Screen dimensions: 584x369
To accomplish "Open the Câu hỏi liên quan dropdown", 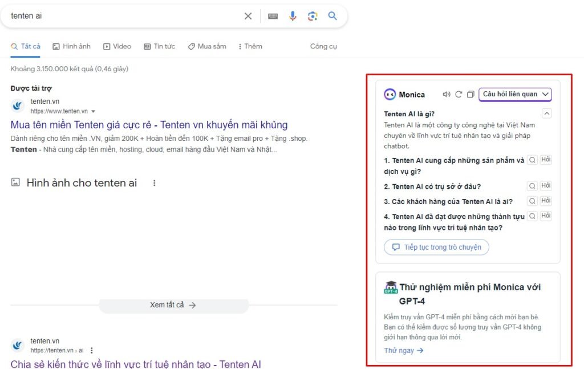I will coord(515,94).
